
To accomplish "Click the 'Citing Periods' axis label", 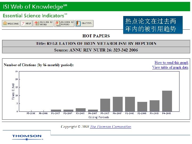I will (x=99, y=117).
